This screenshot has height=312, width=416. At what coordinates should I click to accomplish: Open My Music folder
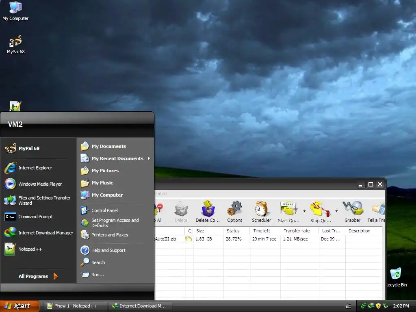(x=116, y=183)
